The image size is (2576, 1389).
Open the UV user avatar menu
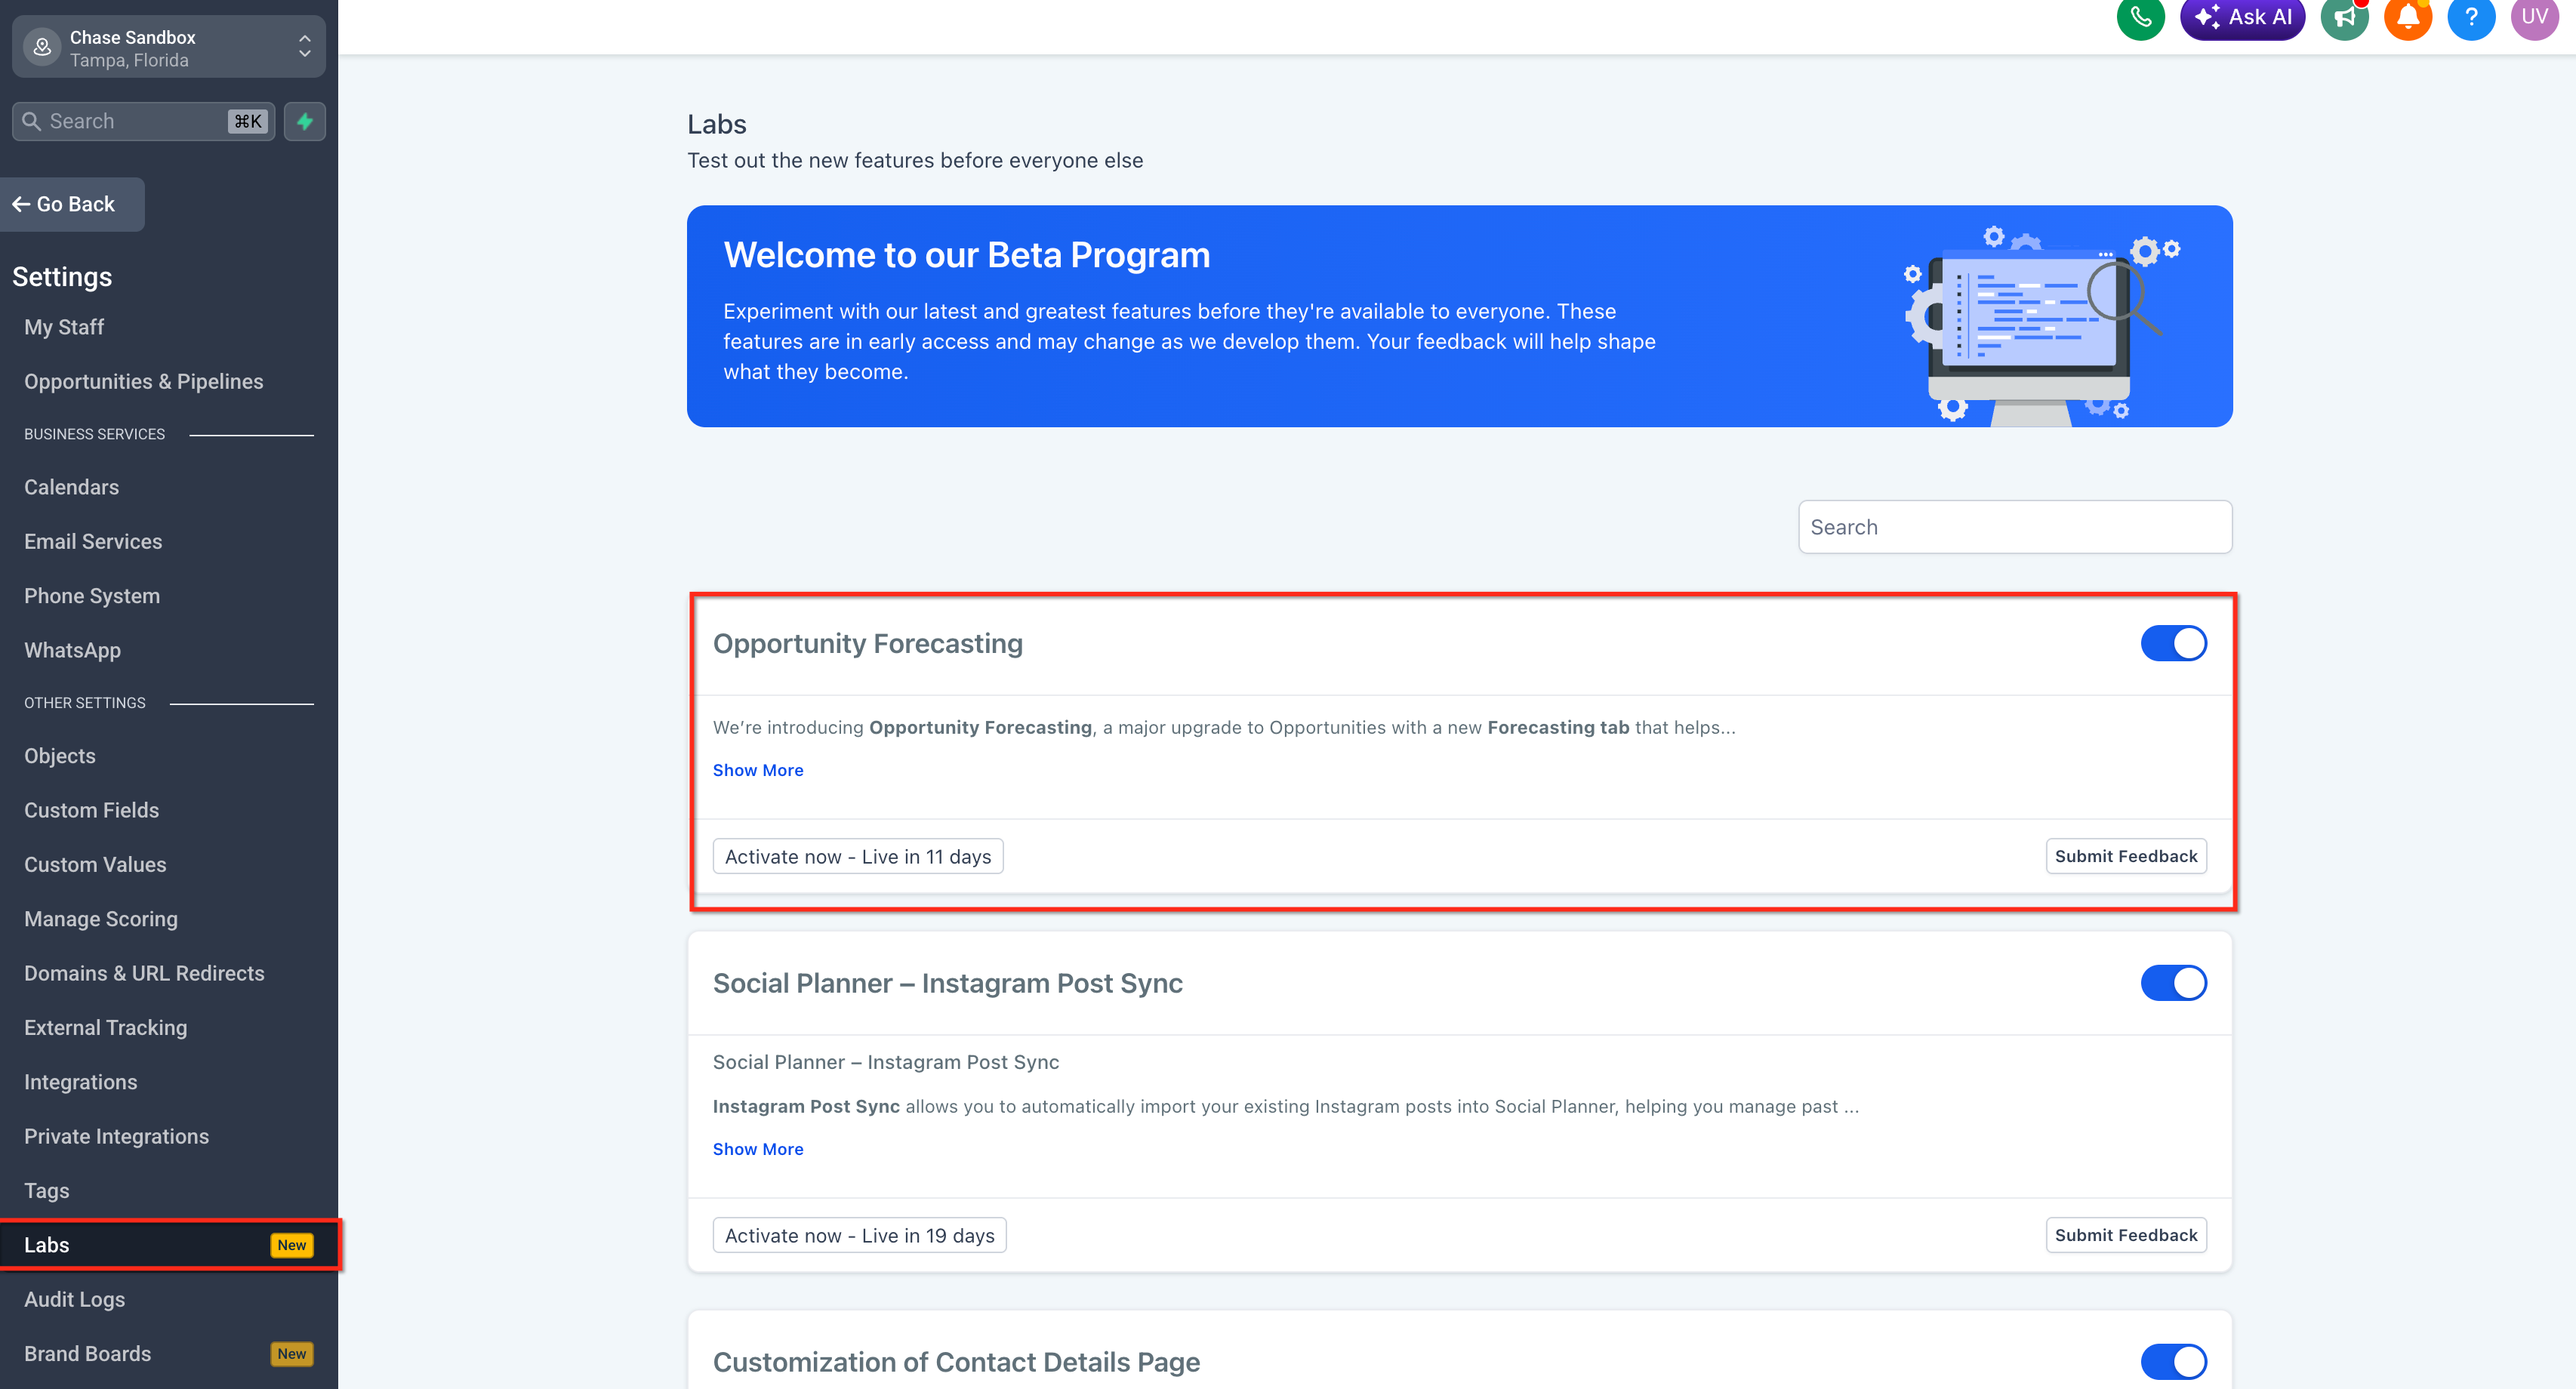point(2534,17)
